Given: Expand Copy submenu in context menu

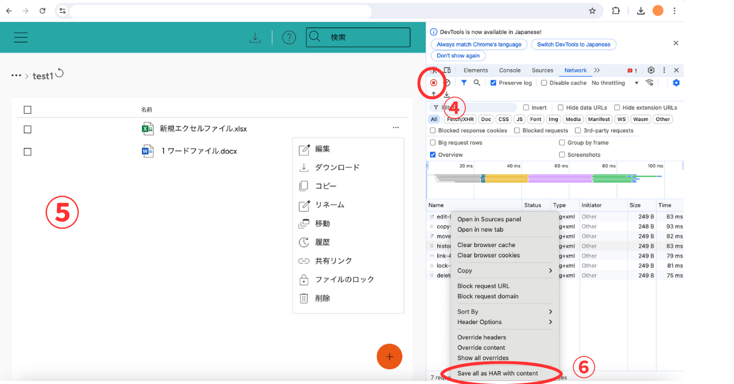Looking at the screenshot, I should pos(505,271).
